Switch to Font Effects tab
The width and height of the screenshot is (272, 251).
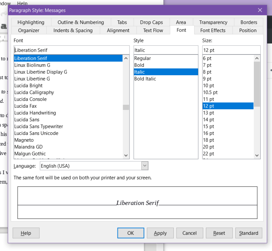[x=213, y=30]
